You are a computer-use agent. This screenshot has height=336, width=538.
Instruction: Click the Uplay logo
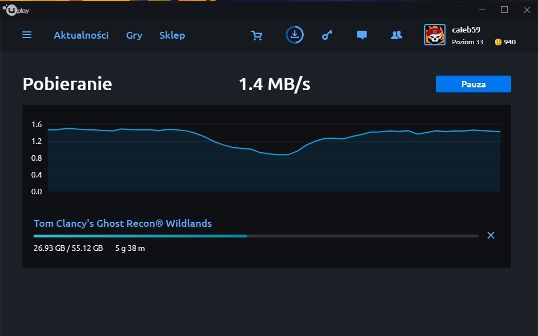click(x=16, y=10)
